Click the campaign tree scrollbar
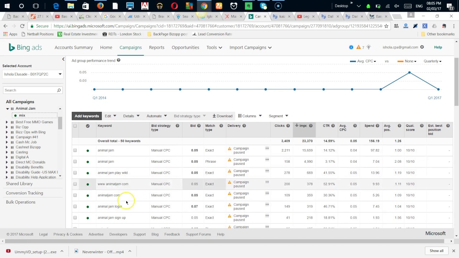 click(60, 123)
